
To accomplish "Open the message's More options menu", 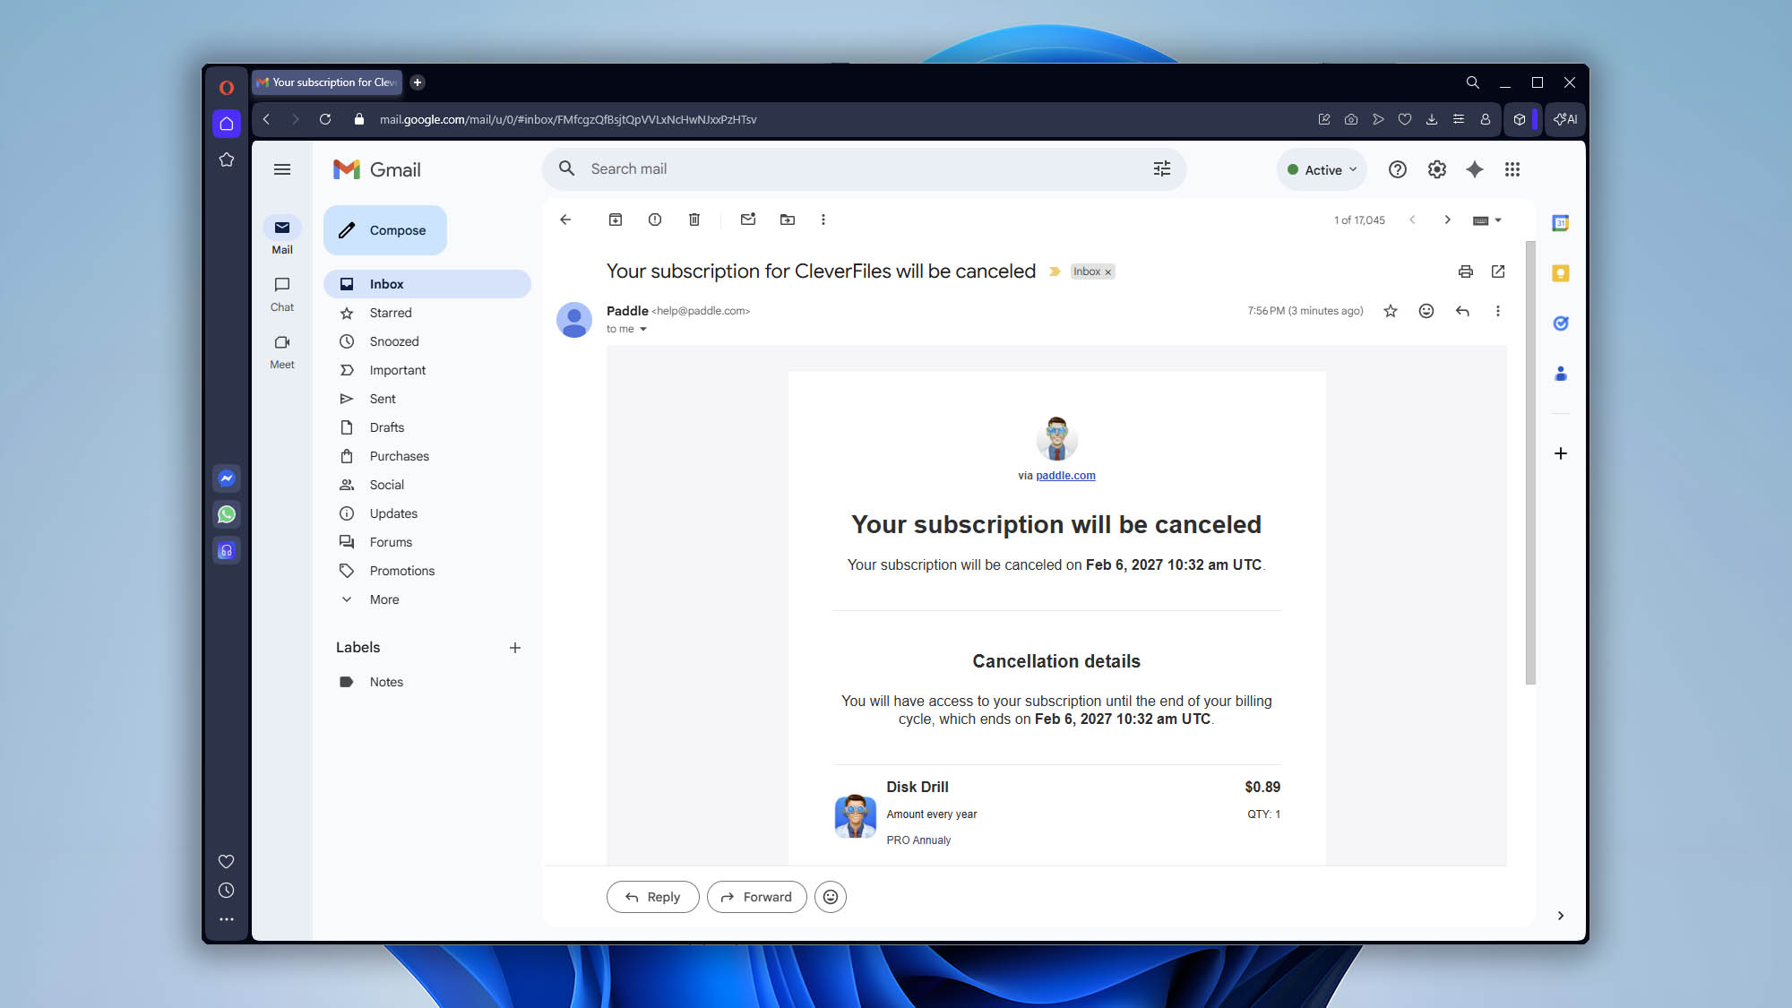I will click(x=1498, y=311).
